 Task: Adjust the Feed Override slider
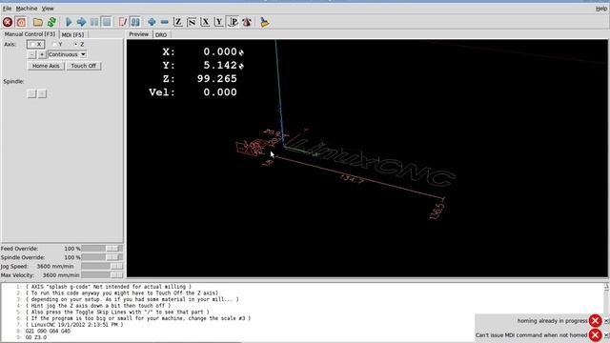point(102,248)
